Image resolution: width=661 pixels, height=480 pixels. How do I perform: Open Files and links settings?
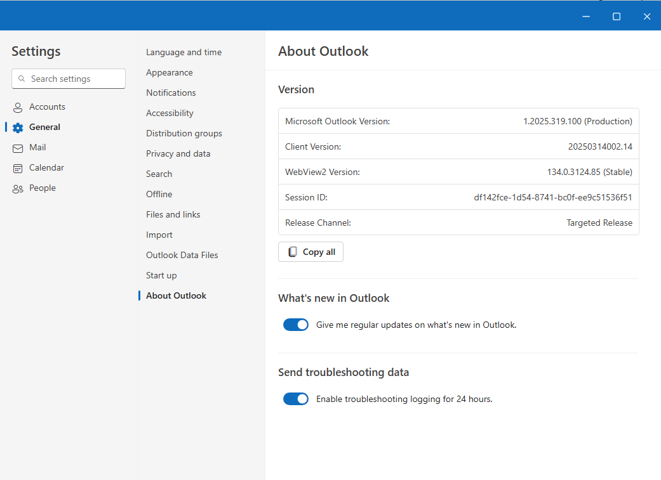click(x=173, y=214)
